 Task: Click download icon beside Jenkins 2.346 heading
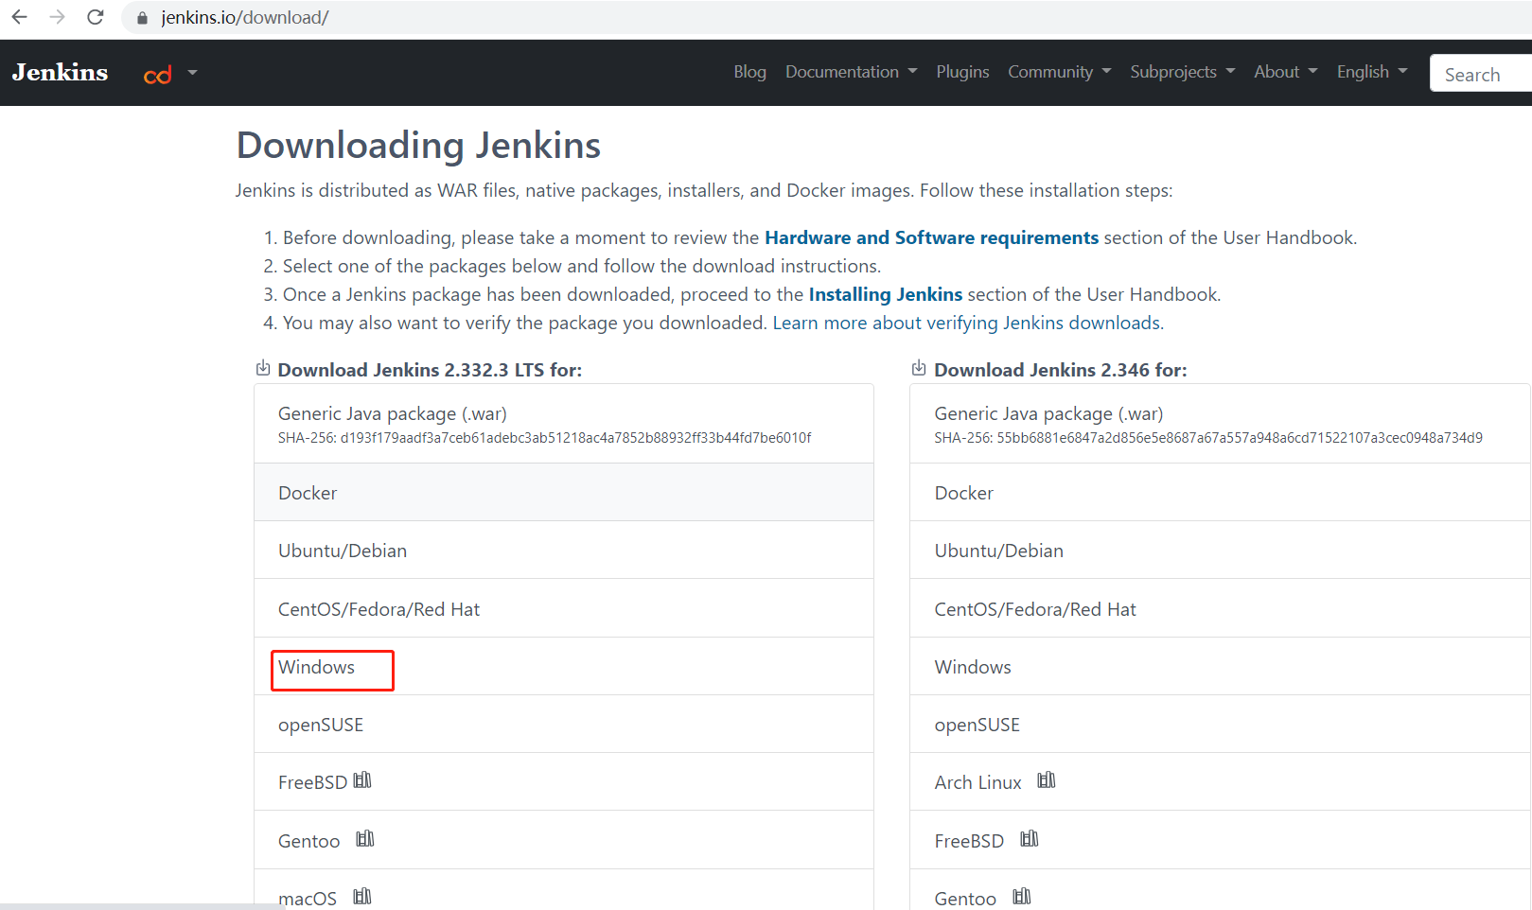point(919,368)
